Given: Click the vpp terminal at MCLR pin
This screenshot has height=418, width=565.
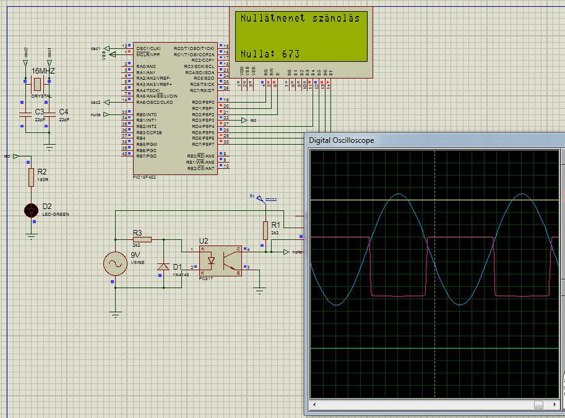Looking at the screenshot, I should (x=112, y=54).
